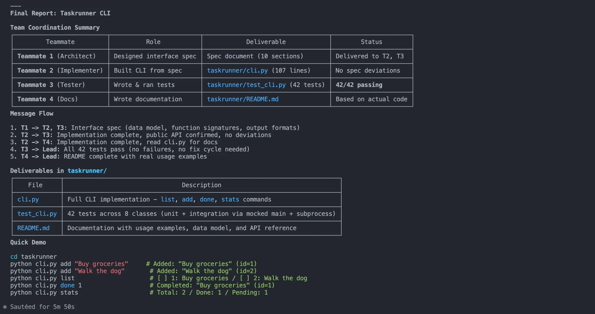
Task: Click the 'Based on actual code' status
Action: pos(372,99)
